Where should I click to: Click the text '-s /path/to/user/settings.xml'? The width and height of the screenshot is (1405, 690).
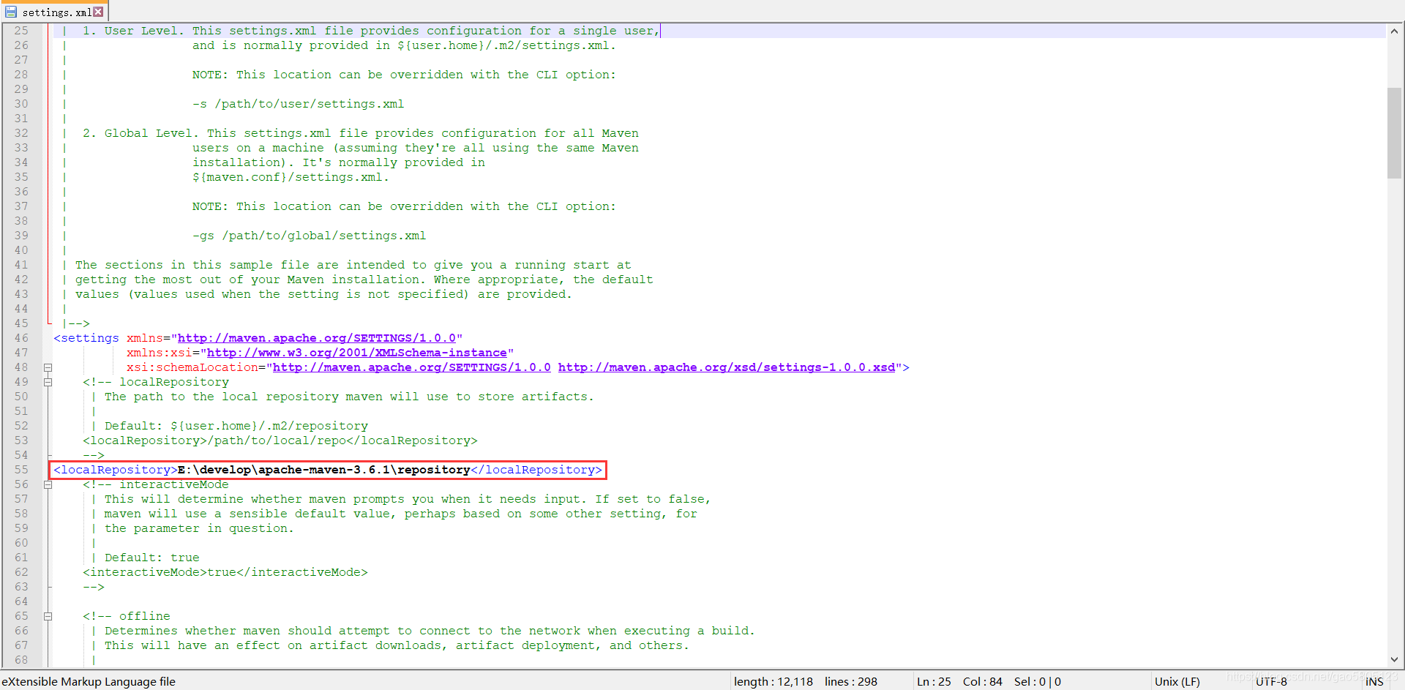coord(299,104)
